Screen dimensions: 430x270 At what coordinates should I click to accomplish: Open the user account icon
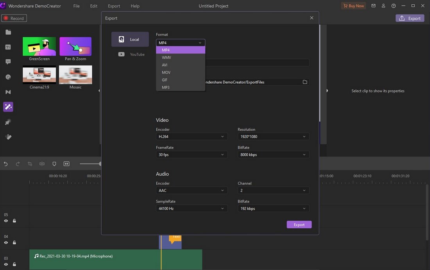383,6
